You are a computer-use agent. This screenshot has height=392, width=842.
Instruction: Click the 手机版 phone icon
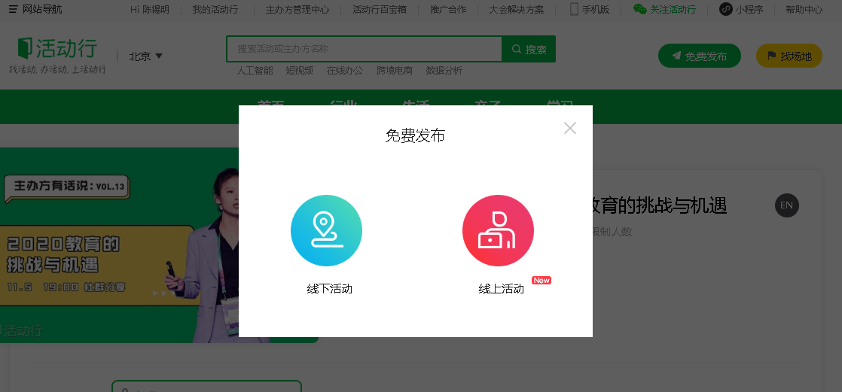tap(574, 9)
